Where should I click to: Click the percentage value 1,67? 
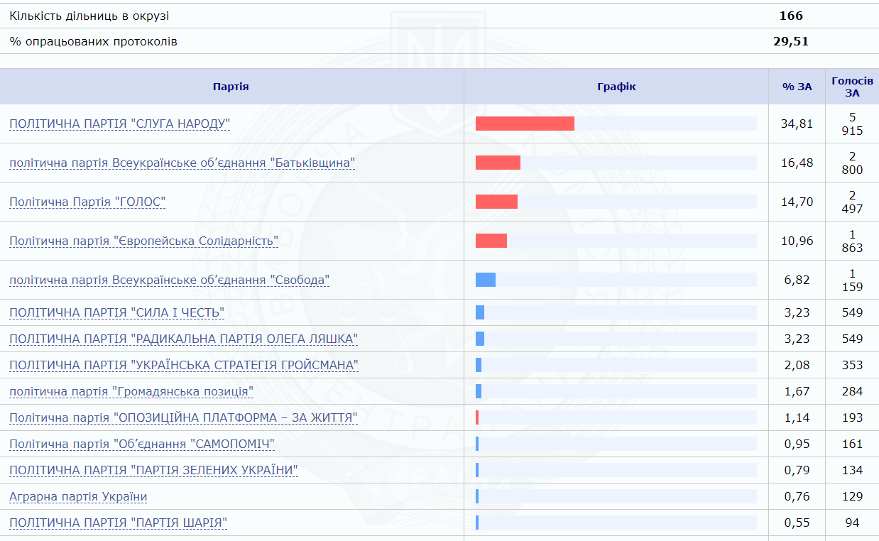[797, 391]
